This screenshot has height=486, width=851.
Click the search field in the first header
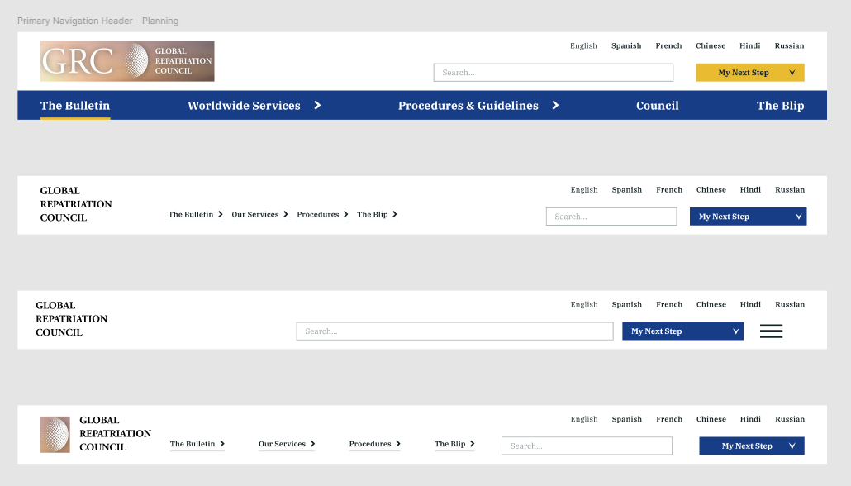point(553,72)
